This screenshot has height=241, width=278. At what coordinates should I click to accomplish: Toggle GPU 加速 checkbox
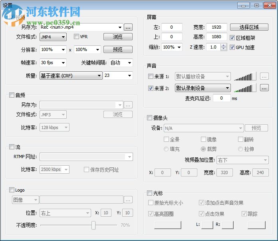[x=232, y=47]
